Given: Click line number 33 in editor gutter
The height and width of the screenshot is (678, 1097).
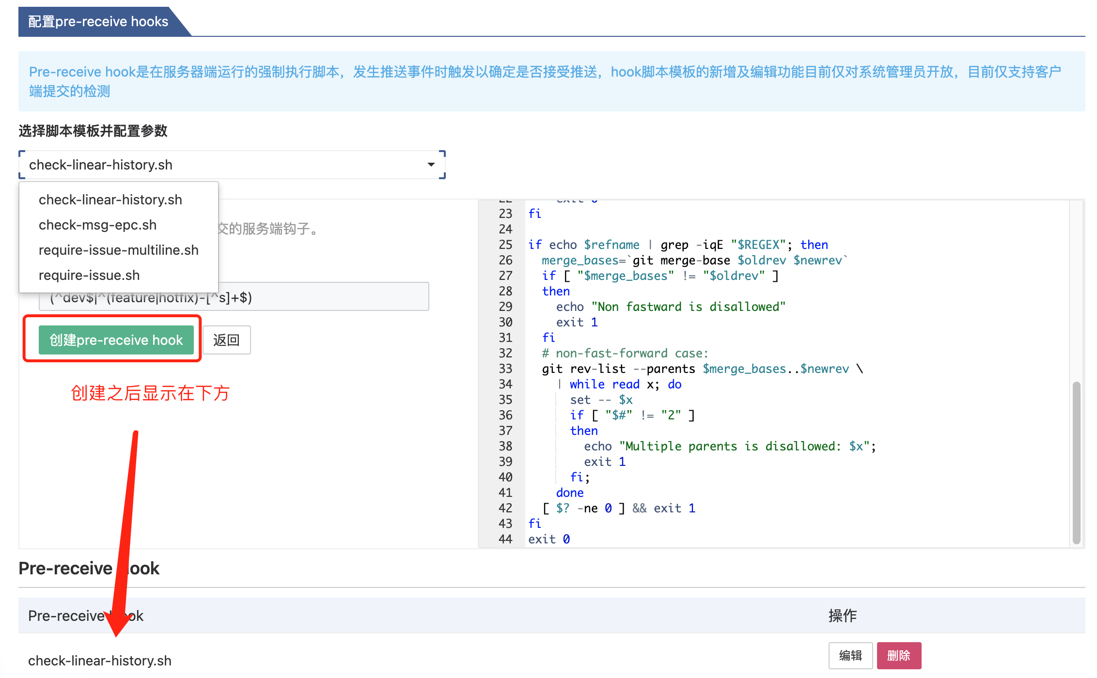Looking at the screenshot, I should (505, 369).
